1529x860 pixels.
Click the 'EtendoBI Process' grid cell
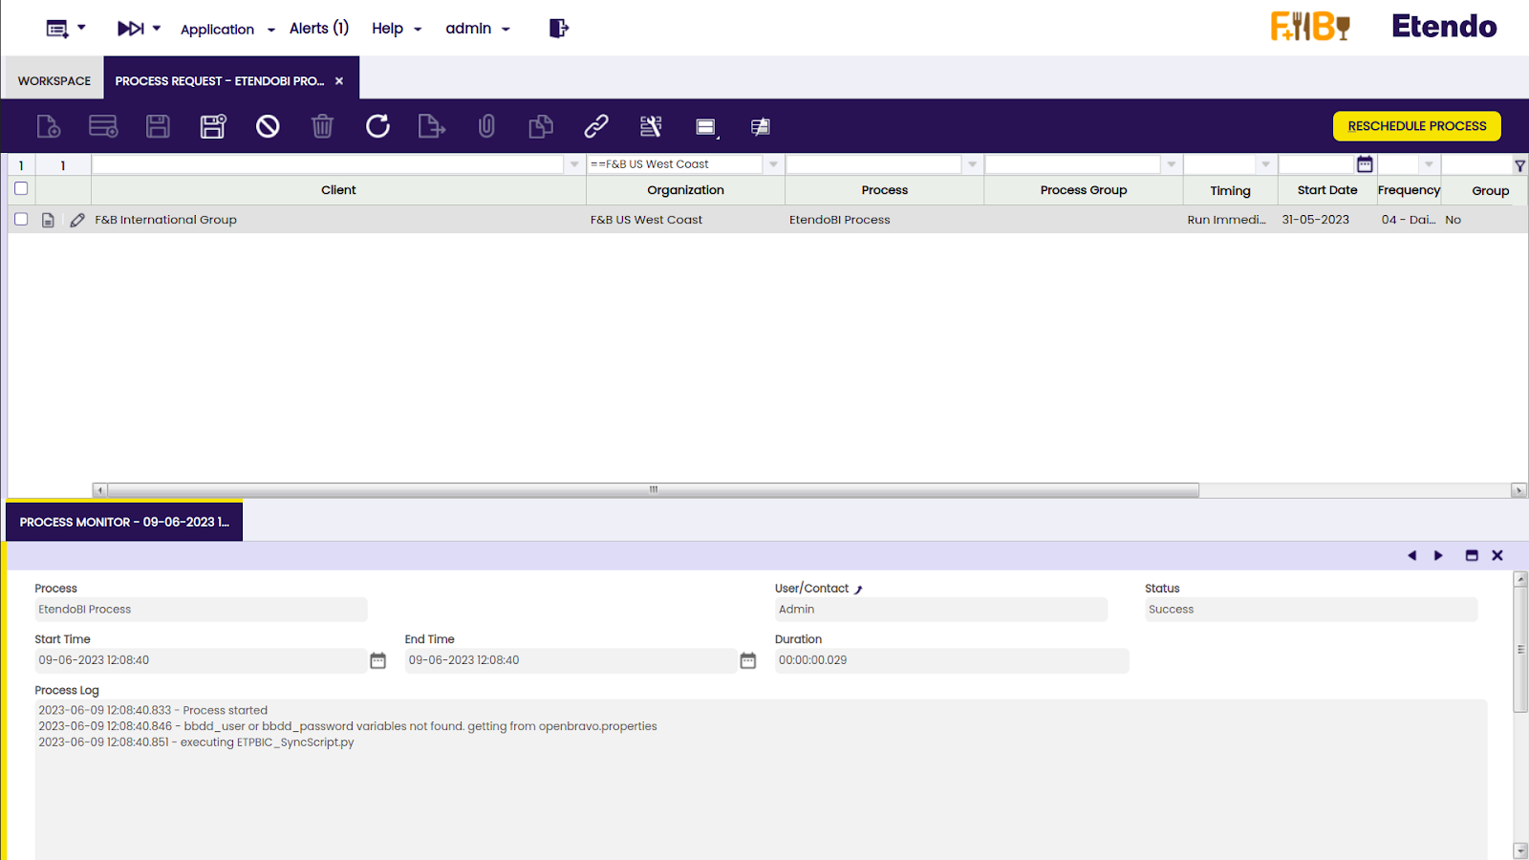tap(884, 220)
